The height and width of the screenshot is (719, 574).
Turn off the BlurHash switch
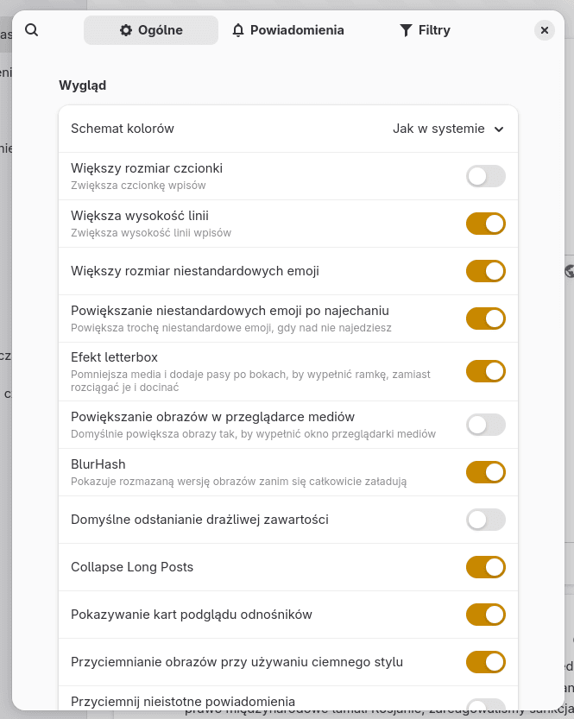pyautogui.click(x=485, y=472)
